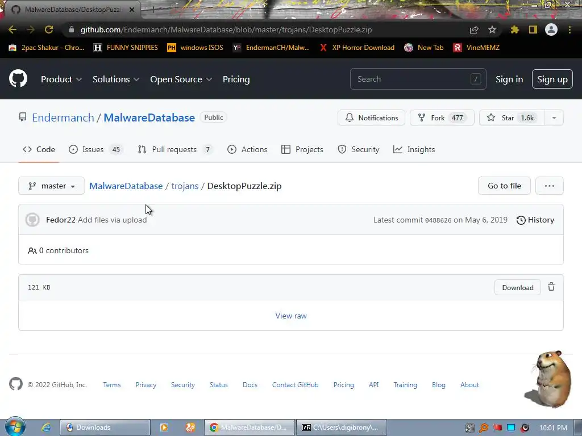Open the master branch selector

coord(51,186)
